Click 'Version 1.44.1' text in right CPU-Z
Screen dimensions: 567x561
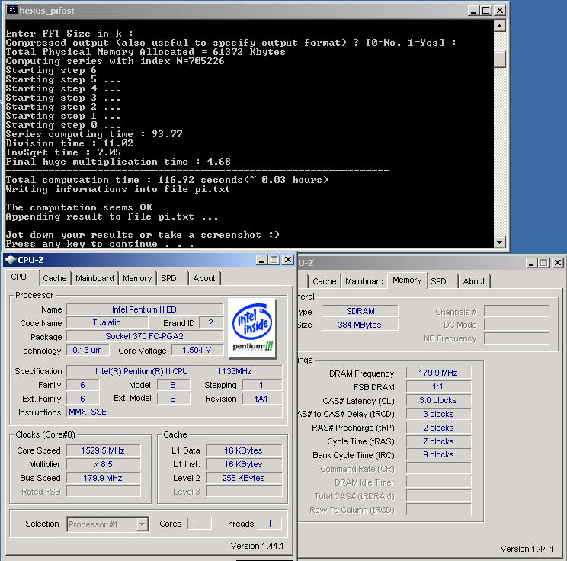point(527,549)
